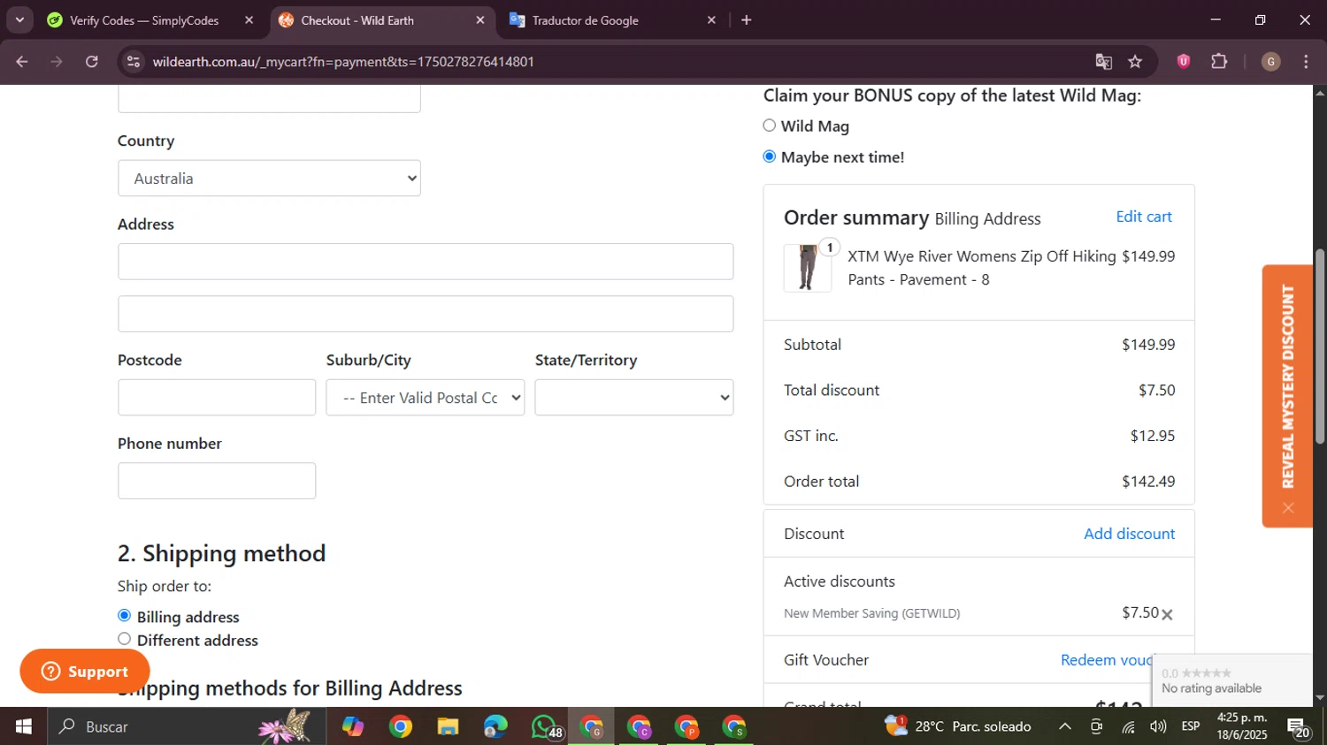
Task: Open the tab search dropdown arrow
Action: [19, 19]
